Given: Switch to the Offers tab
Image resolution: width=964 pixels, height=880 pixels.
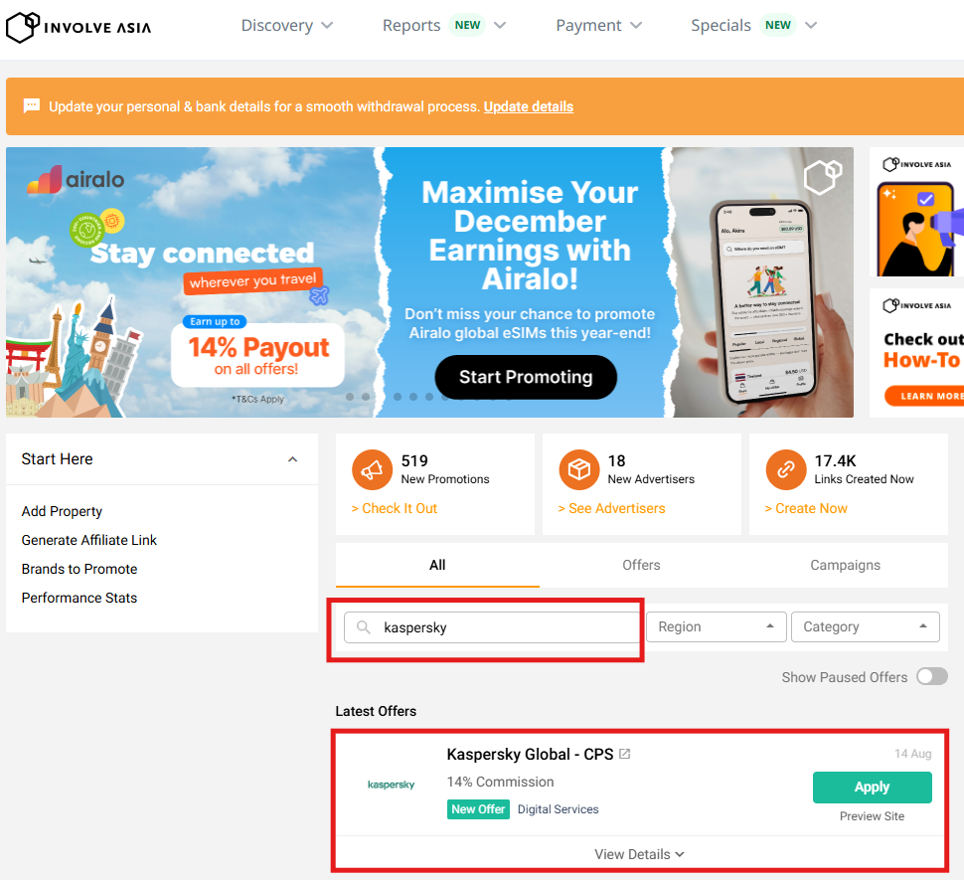Looking at the screenshot, I should coord(641,565).
